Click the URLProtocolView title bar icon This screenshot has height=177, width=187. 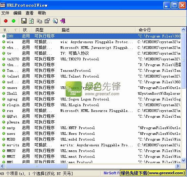point(3,5)
